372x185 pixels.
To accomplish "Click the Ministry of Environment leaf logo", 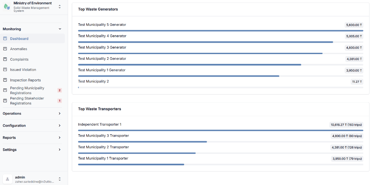I will click(7, 7).
